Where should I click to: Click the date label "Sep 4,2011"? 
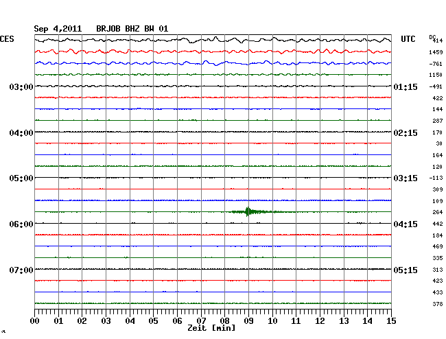58,29
